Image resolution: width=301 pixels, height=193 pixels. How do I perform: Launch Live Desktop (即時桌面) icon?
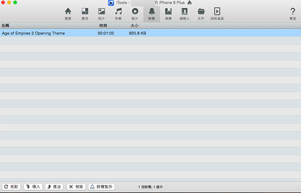(217, 14)
